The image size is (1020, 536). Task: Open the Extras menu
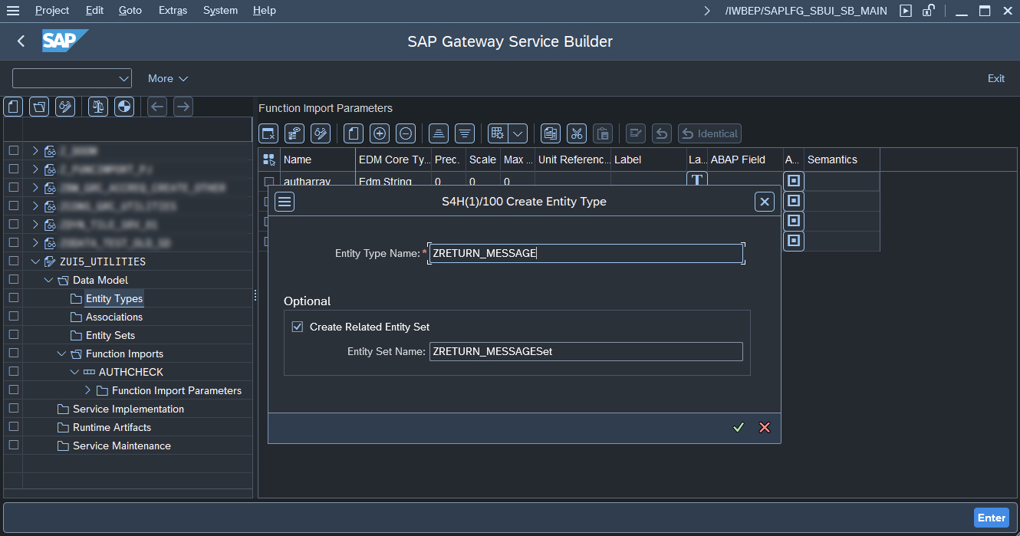tap(173, 11)
